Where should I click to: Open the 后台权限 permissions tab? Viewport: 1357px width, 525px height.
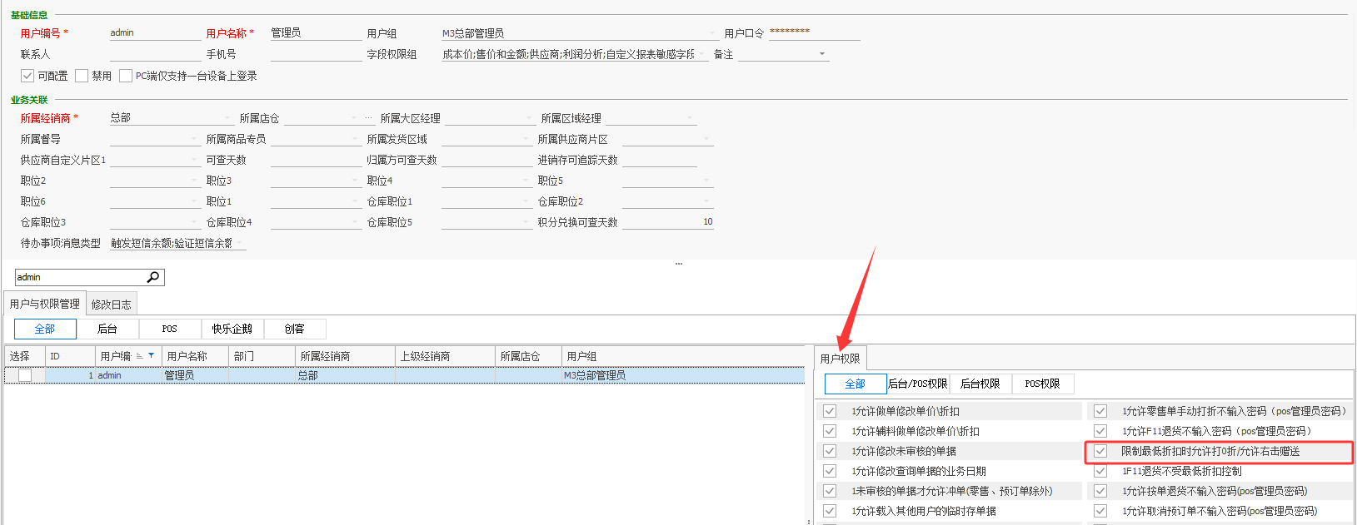[x=980, y=384]
